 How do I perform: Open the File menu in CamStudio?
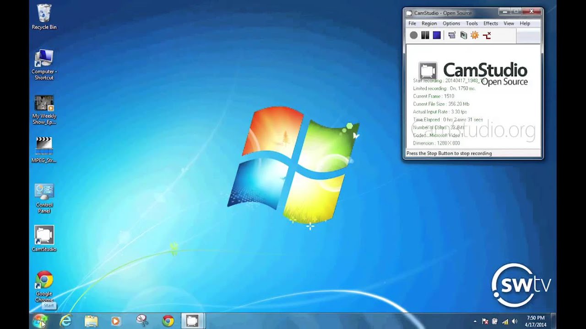click(412, 23)
